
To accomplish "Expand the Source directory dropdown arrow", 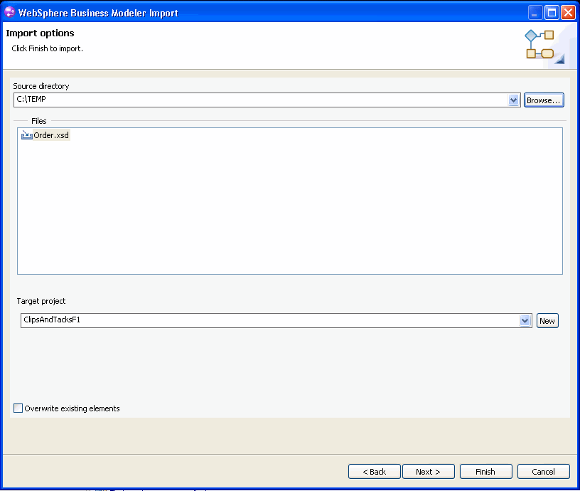I will click(515, 100).
